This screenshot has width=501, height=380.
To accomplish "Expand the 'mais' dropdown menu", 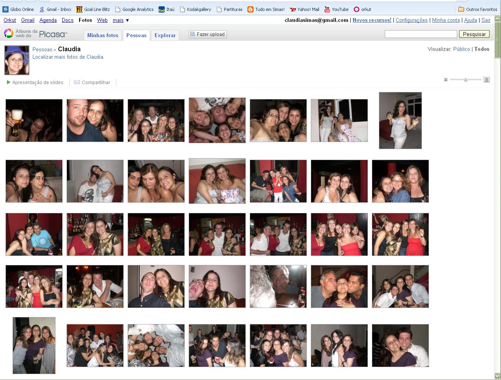I will coord(121,20).
